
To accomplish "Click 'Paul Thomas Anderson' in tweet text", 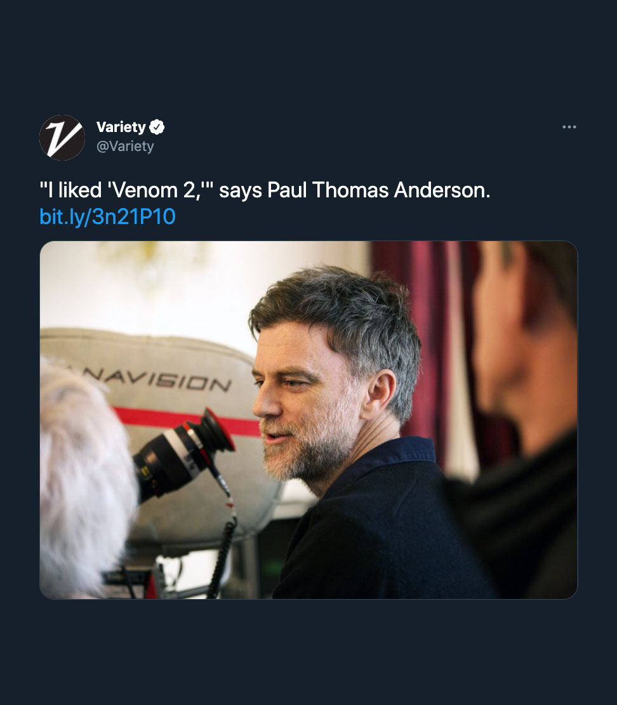I will coord(379,190).
